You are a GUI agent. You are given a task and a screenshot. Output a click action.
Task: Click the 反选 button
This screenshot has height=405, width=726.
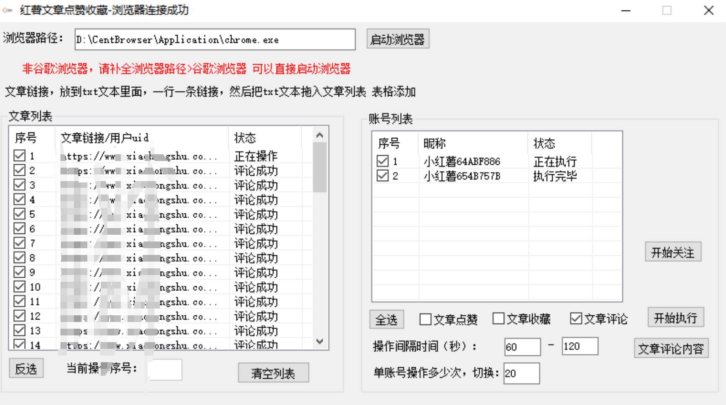pyautogui.click(x=26, y=369)
